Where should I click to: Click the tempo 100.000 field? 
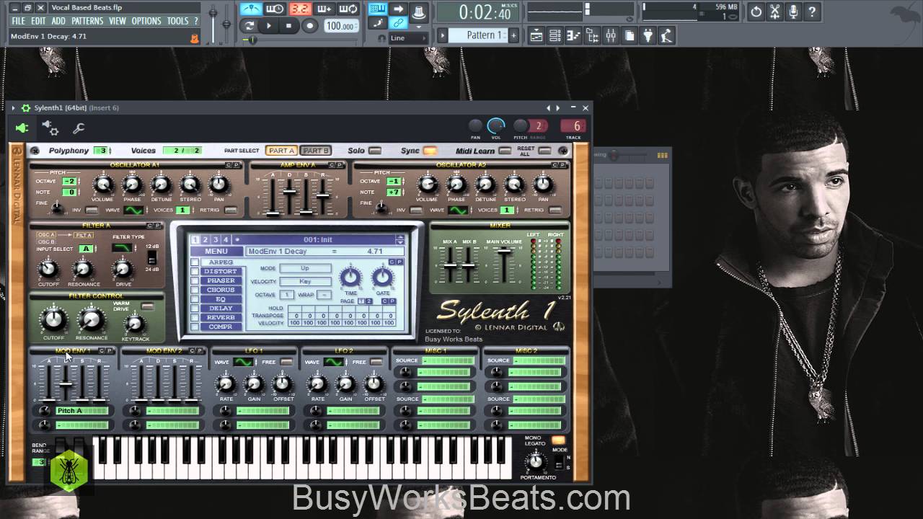[x=340, y=26]
